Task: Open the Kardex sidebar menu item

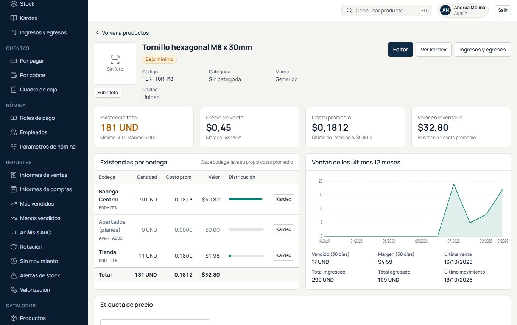Action: point(44,18)
